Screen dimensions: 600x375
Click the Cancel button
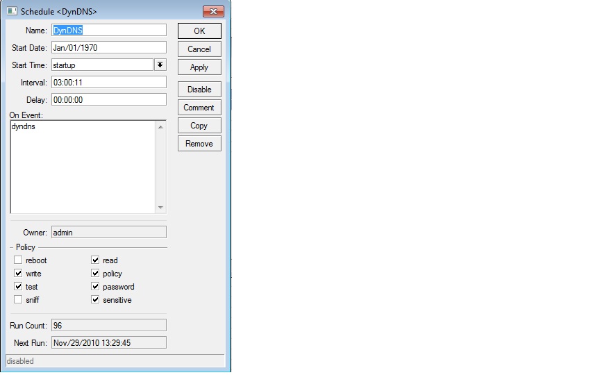coord(199,49)
